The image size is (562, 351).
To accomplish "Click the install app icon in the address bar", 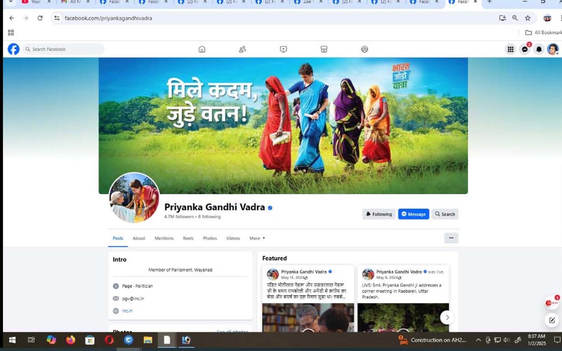I will [x=502, y=18].
